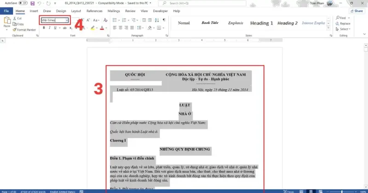This screenshot has width=368, height=193.
Task: Click the tab selector at ruler corner
Action: pos(3,40)
